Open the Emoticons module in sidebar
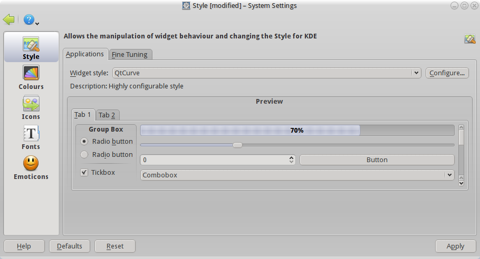480x259 pixels. [31, 168]
